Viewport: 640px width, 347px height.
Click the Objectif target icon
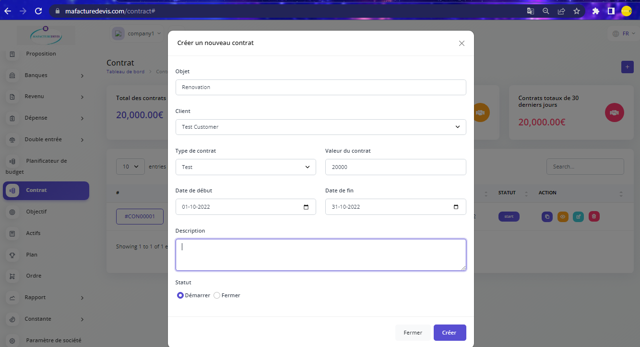pos(12,212)
